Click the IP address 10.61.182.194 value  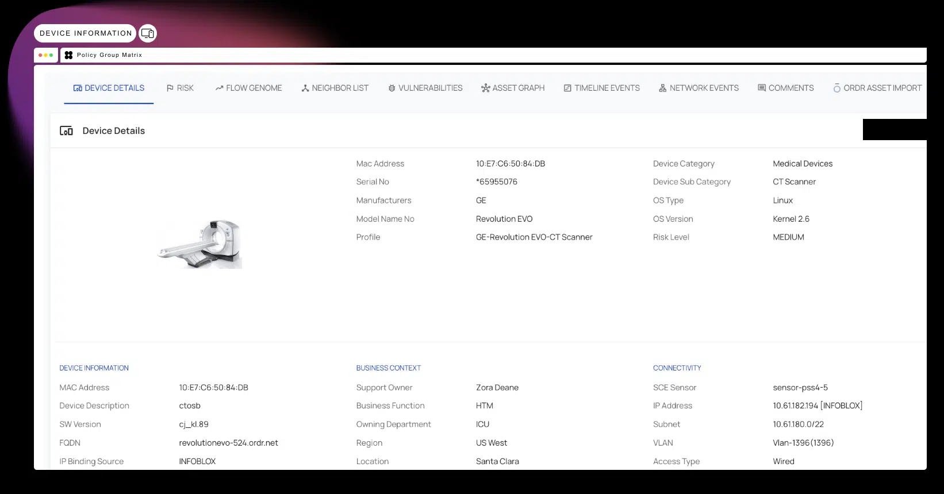[795, 406]
